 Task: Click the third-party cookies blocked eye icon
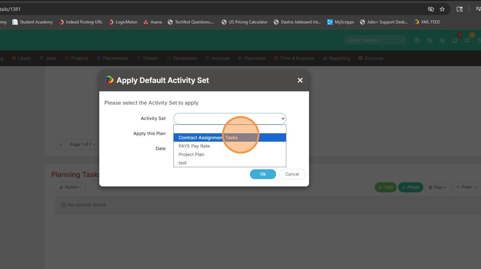pos(431,9)
